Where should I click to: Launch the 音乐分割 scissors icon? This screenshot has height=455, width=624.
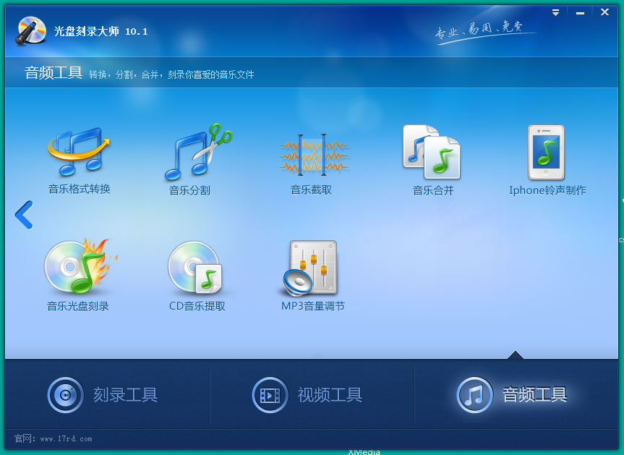[197, 152]
